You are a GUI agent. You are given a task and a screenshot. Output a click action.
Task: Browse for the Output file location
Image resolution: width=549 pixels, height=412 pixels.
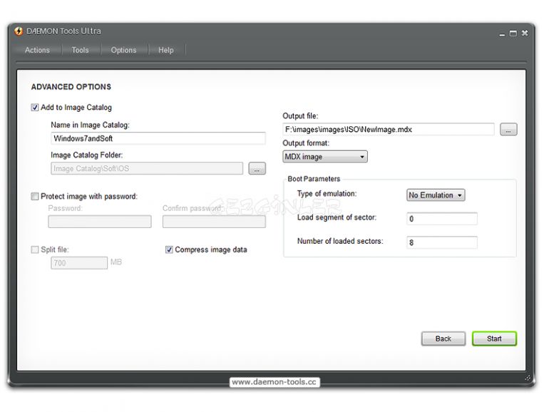[x=508, y=129]
